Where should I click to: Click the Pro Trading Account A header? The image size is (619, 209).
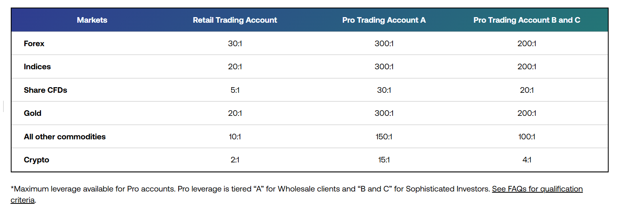384,20
